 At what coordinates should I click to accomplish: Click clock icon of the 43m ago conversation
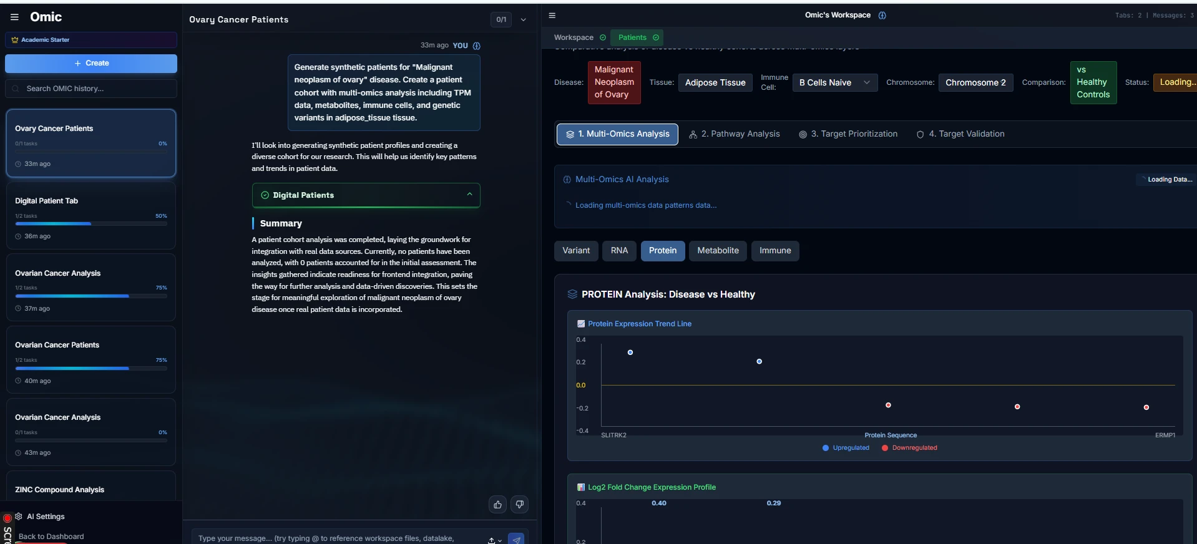click(x=18, y=453)
